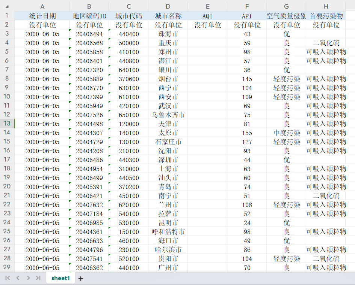Select column D header
This screenshot has height=285, width=355.
tap(168, 6)
